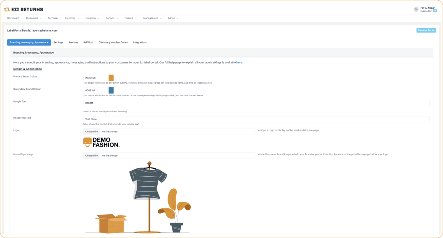This screenshot has height=238, width=443.
Task: Expand the Customers dropdown menu
Action: pyautogui.click(x=34, y=18)
